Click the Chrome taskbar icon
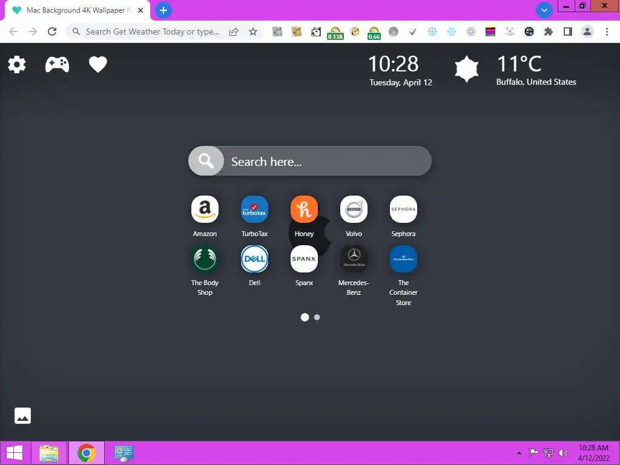The image size is (620, 465). [86, 453]
